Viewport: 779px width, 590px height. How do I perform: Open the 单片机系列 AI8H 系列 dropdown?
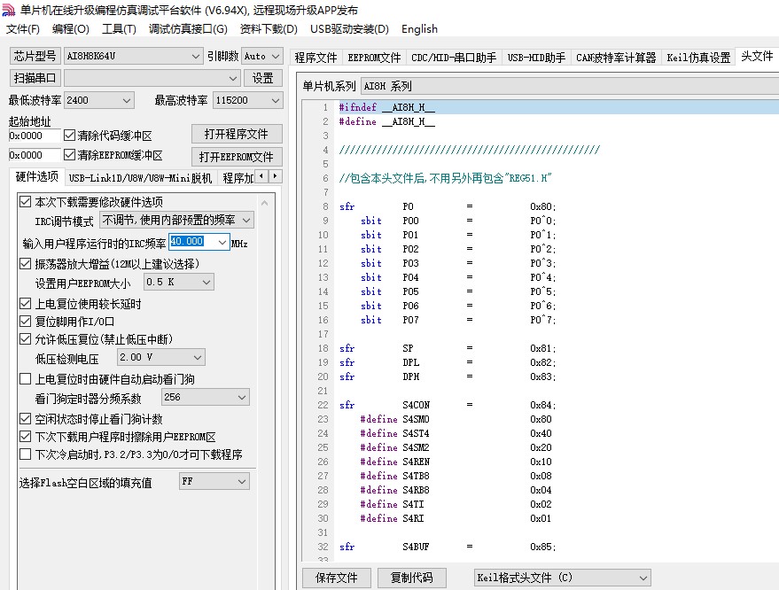570,86
